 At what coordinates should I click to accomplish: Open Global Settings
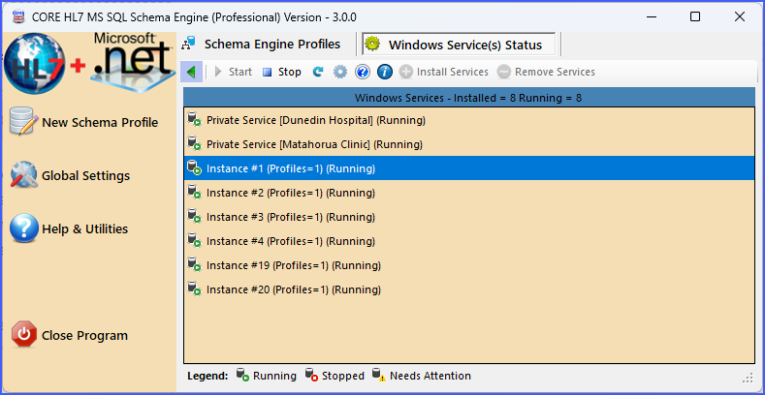pyautogui.click(x=70, y=175)
